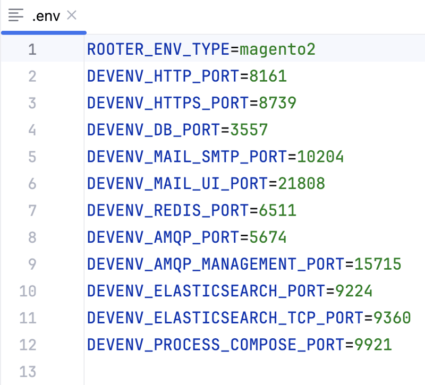This screenshot has width=425, height=385.
Task: Click line number 7 in gutter
Action: (x=32, y=210)
